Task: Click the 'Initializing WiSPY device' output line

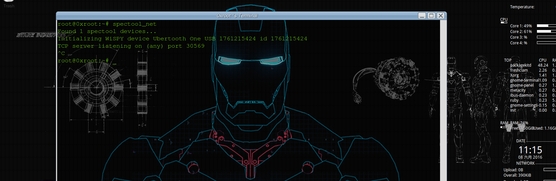Action: click(x=182, y=39)
